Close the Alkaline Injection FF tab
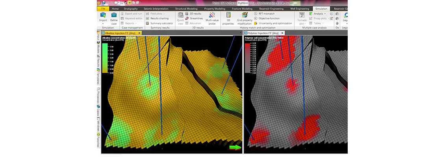The image size is (445, 157). (x=139, y=33)
